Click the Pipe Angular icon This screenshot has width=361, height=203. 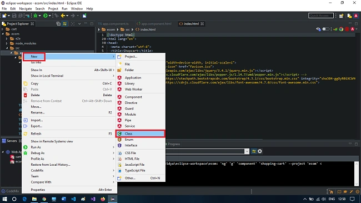point(119,120)
